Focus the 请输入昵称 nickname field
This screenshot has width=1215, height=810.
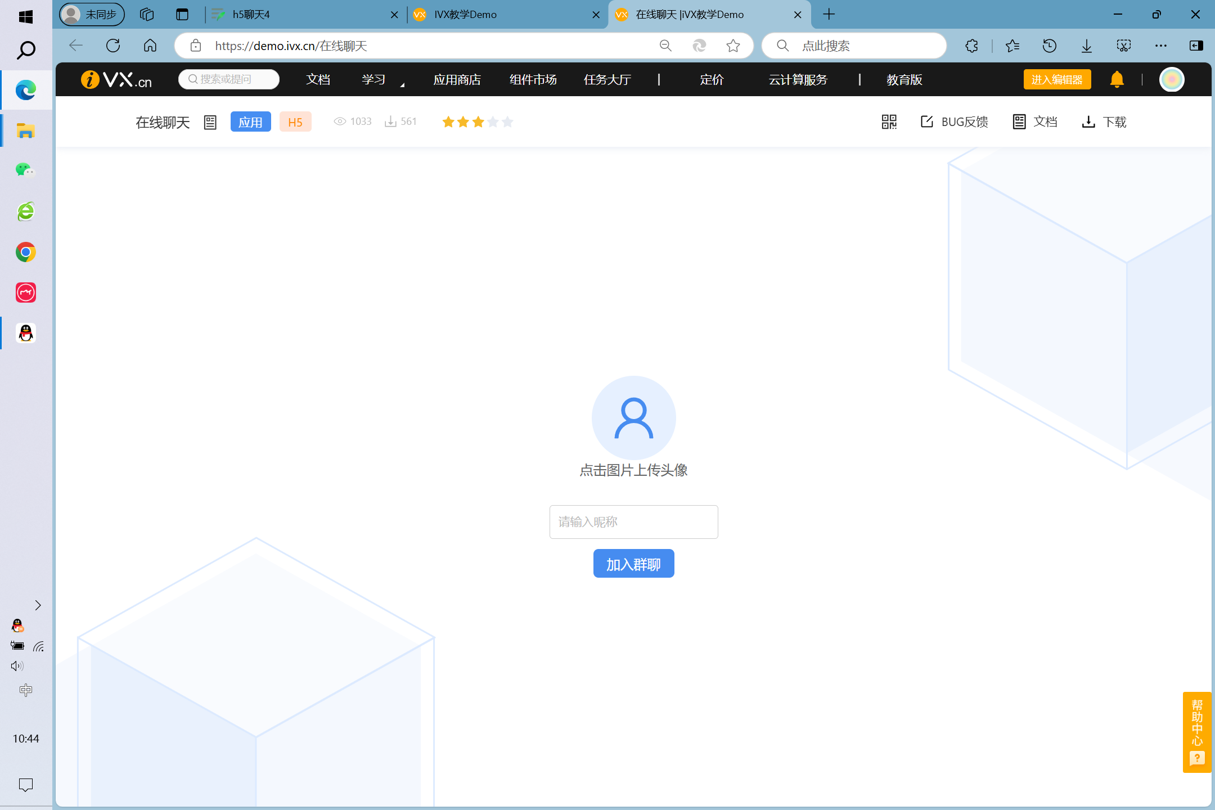coord(634,521)
